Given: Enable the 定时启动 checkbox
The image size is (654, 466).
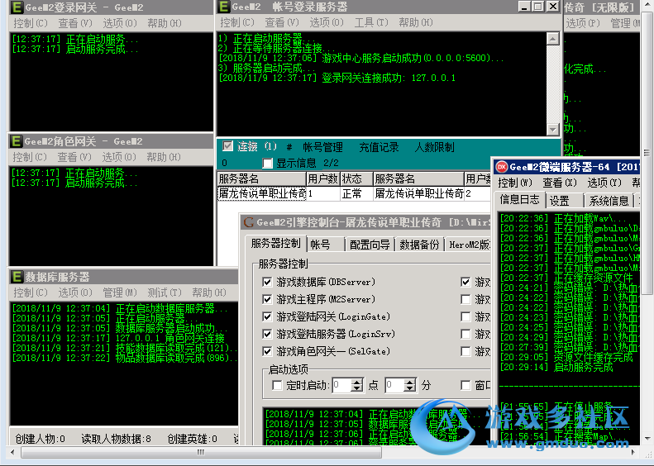Looking at the screenshot, I should tap(277, 386).
